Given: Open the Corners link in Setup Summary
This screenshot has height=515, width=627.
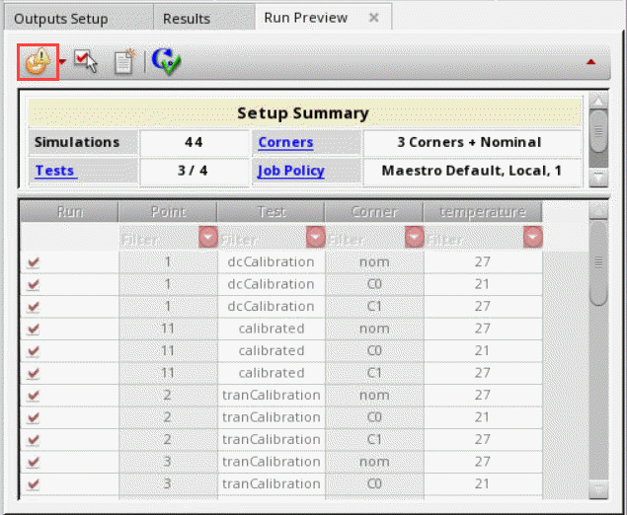Looking at the screenshot, I should [285, 142].
